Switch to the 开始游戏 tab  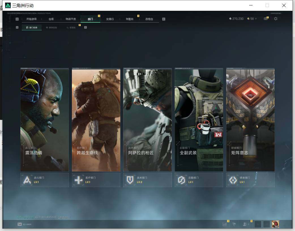[31, 19]
